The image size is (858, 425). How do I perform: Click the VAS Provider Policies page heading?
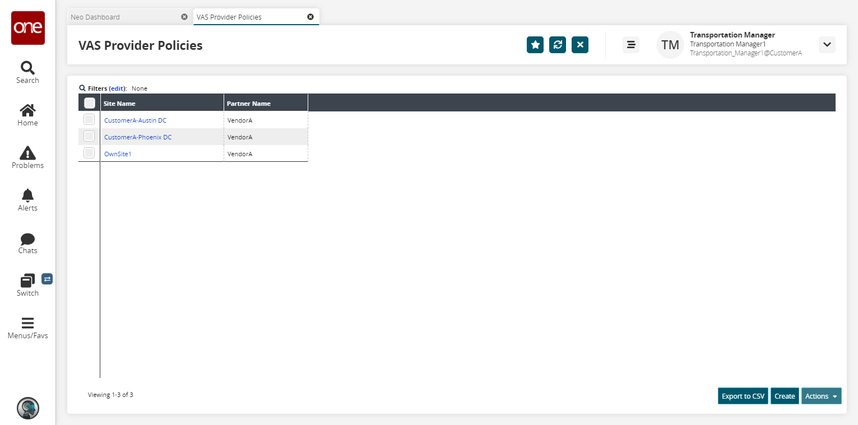141,45
